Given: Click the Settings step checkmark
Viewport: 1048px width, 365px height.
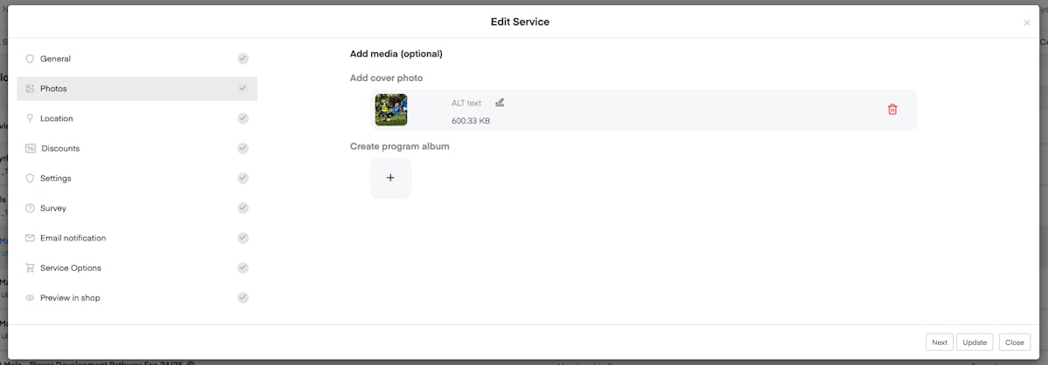Looking at the screenshot, I should click(x=243, y=179).
